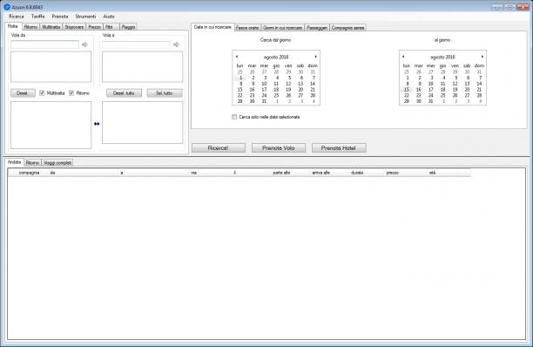Open the Ricerca menu
The image size is (533, 347).
pos(17,17)
